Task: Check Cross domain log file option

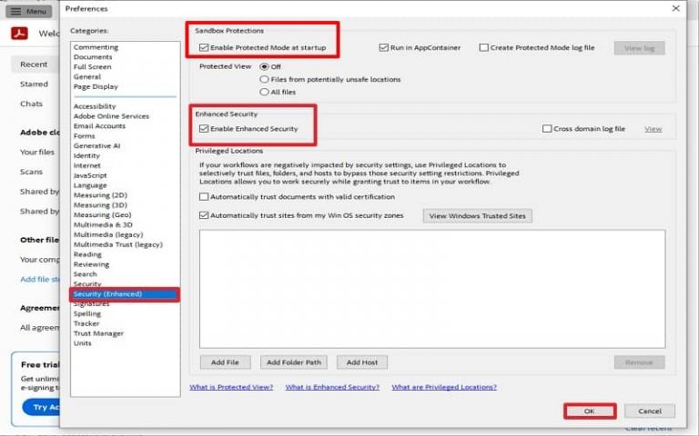Action: pos(546,129)
